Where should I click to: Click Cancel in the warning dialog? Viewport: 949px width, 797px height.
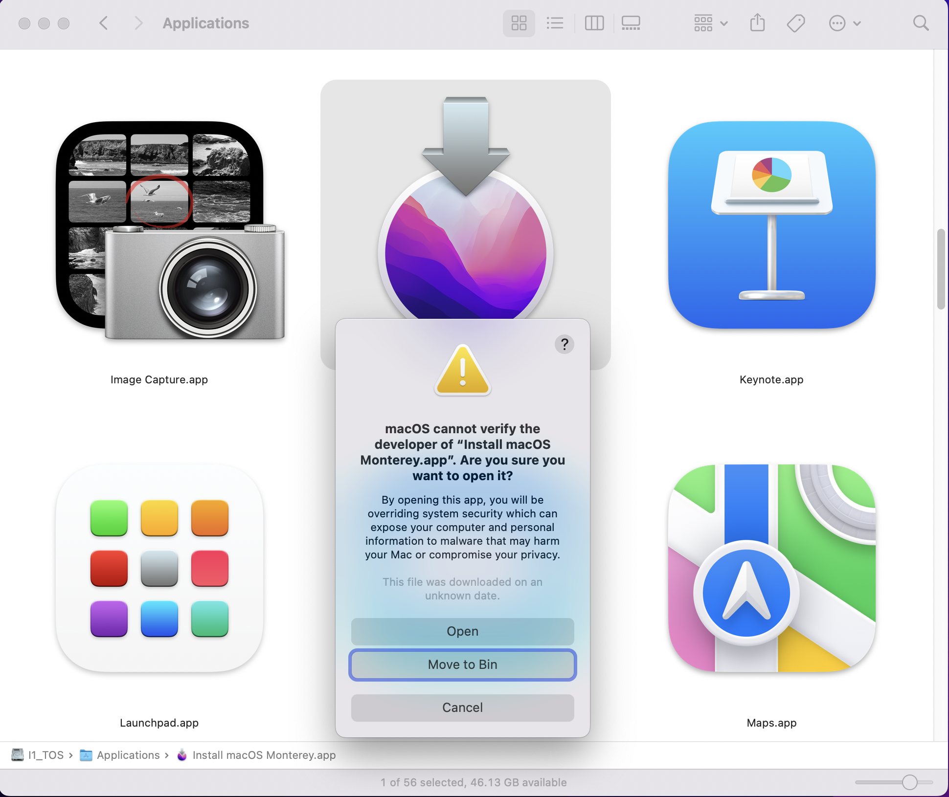[462, 708]
